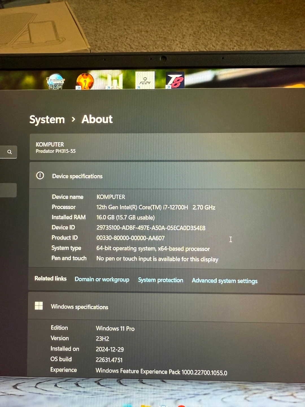
Task: Collapse the Device specifications section
Action: pos(167,176)
